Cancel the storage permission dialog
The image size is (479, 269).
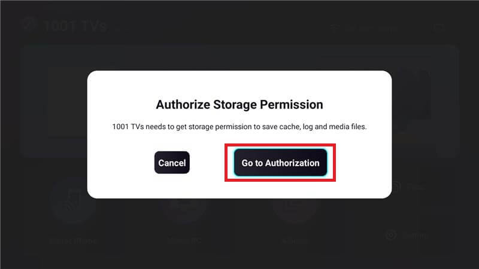(x=172, y=163)
